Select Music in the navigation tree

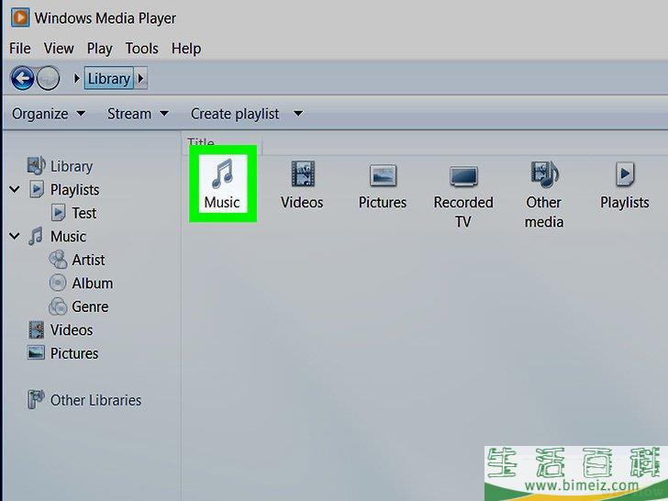point(68,236)
